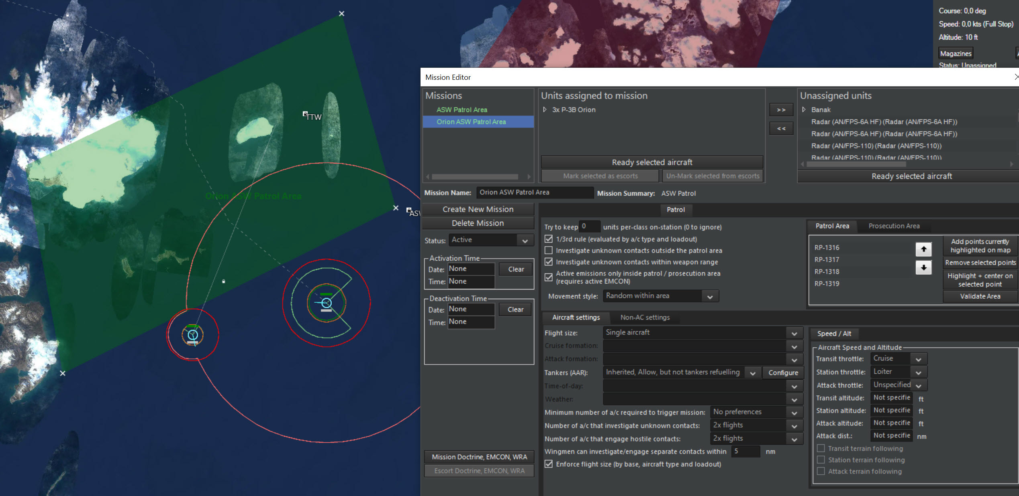This screenshot has height=496, width=1019.
Task: Click the move point up arrow
Action: (x=923, y=249)
